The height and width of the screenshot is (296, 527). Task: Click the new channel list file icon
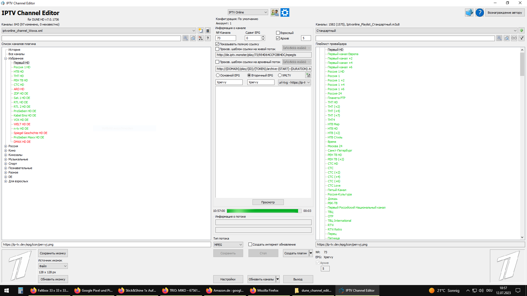[x=201, y=31]
